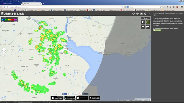Start the radar animation with play button

[x=143, y=22]
